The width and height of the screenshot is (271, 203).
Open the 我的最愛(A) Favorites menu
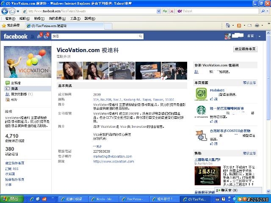[x=57, y=19]
